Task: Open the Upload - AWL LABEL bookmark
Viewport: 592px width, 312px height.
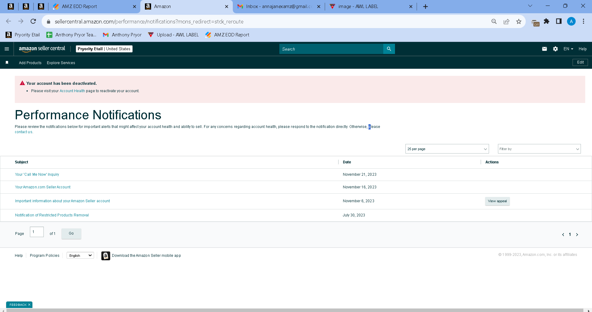Action: pyautogui.click(x=173, y=35)
